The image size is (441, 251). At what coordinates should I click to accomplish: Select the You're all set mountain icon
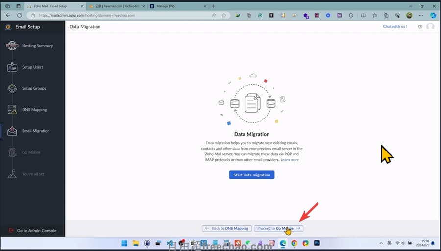click(x=12, y=174)
